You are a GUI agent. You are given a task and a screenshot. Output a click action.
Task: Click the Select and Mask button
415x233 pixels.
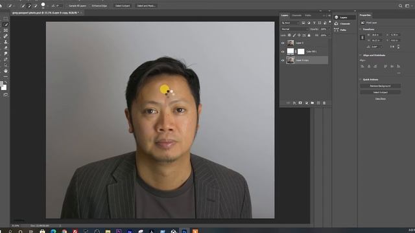(146, 6)
